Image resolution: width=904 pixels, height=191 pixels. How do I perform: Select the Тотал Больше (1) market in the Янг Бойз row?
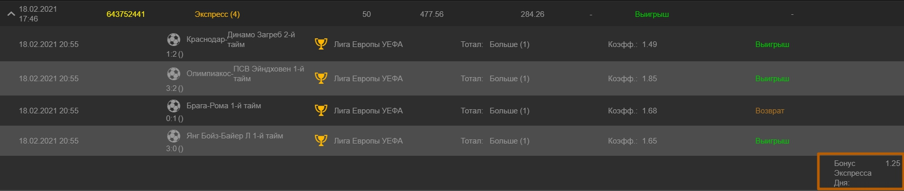pos(495,141)
